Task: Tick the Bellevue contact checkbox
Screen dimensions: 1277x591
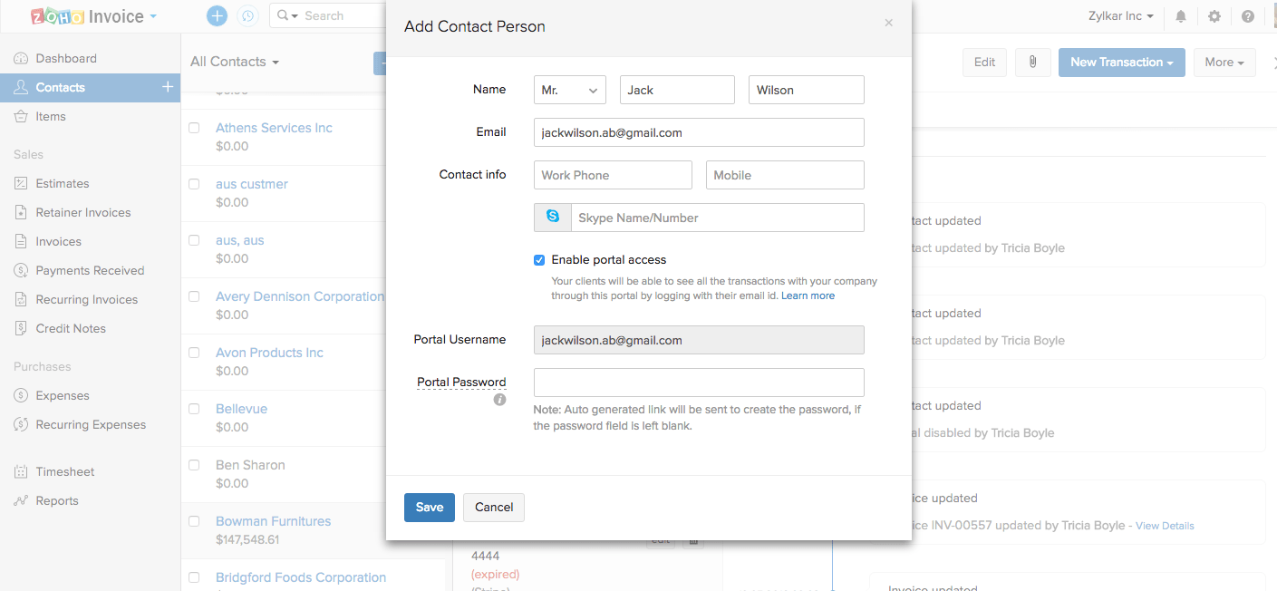Action: click(194, 409)
